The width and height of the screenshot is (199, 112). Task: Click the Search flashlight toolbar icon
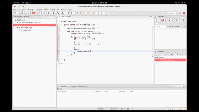coord(83,13)
